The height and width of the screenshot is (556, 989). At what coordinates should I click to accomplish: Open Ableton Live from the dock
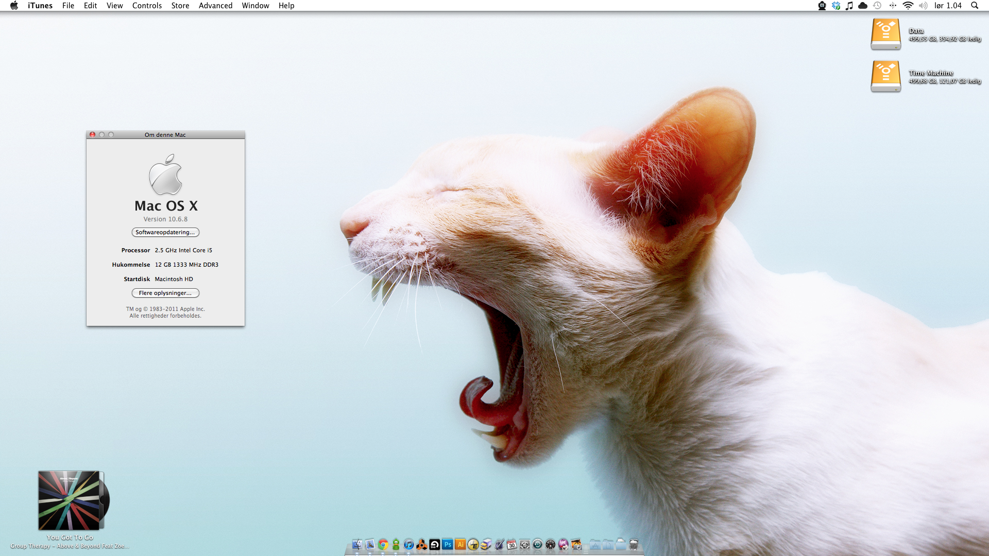(x=435, y=544)
